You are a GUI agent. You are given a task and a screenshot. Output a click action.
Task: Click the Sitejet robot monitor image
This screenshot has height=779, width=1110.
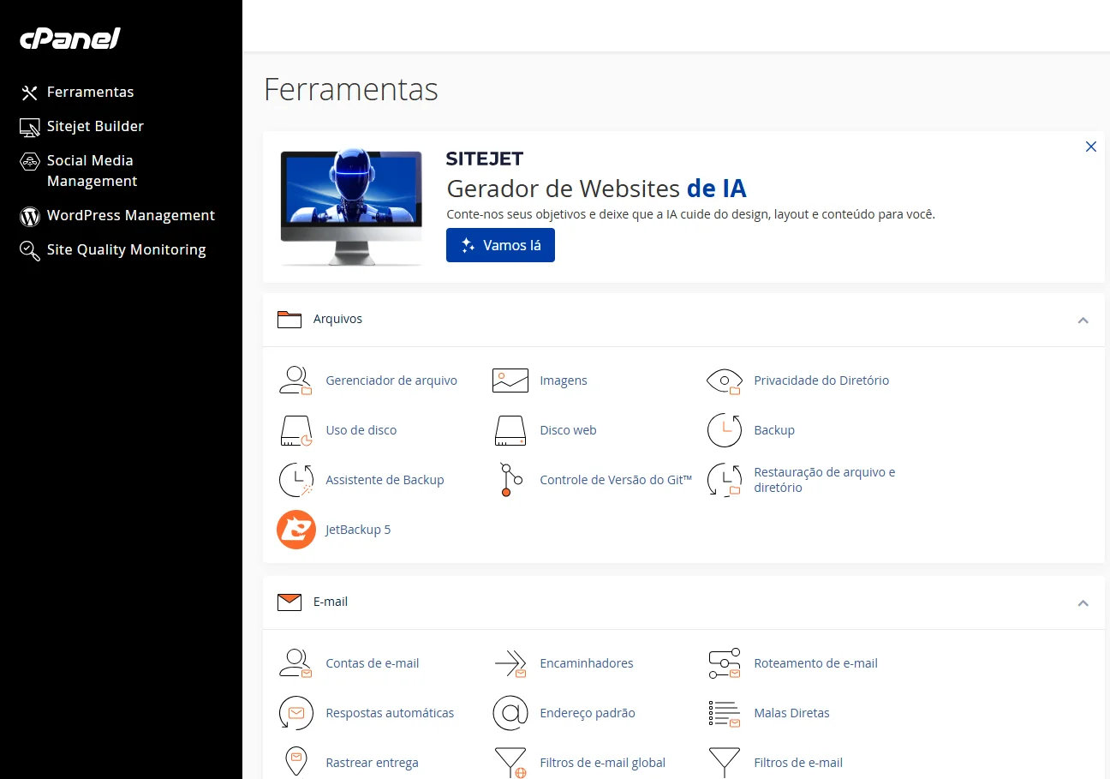[x=352, y=208]
